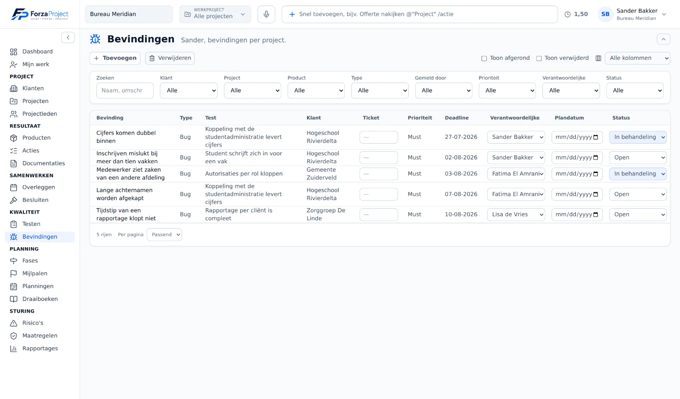This screenshot has height=399, width=680.
Task: Open the Per pagina Passend dropdown
Action: pyautogui.click(x=164, y=235)
